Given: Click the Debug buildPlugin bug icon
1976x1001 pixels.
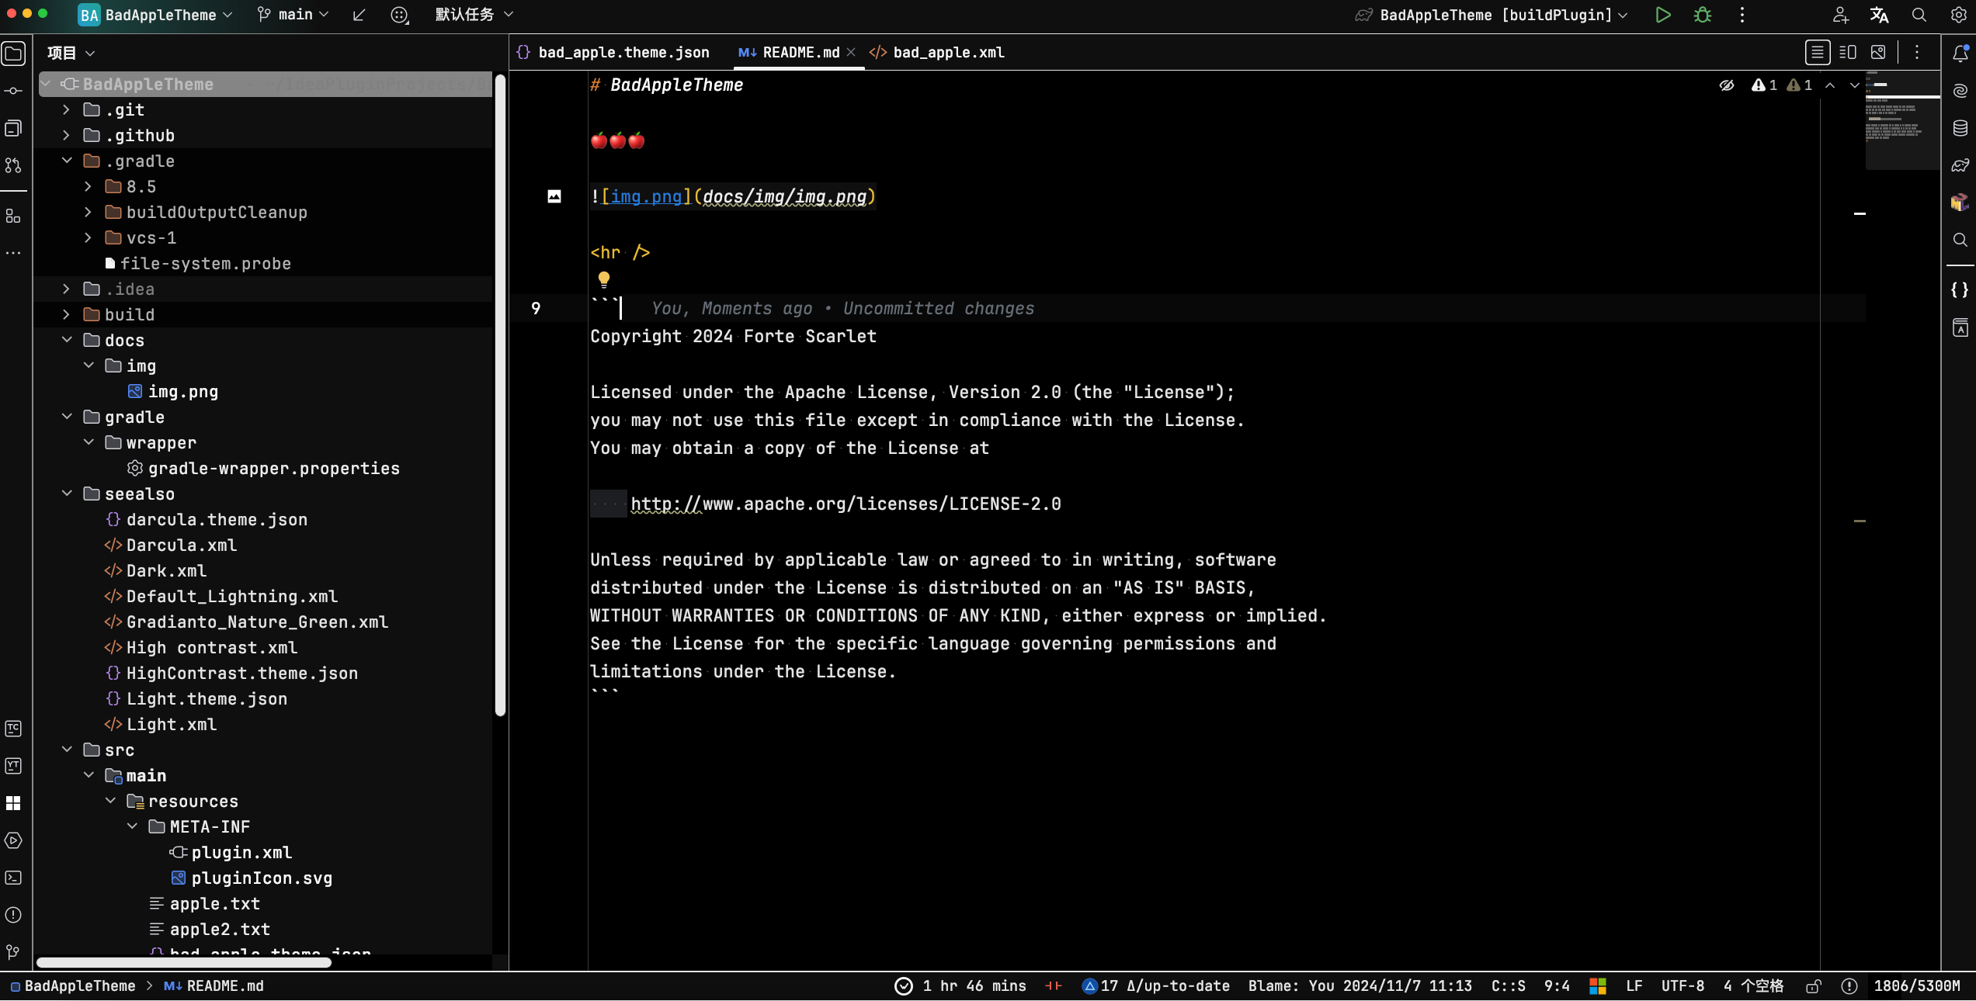Looking at the screenshot, I should click(1703, 15).
